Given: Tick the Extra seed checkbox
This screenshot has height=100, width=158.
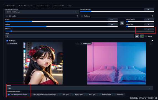Looking at the screenshot, I should [146, 36].
